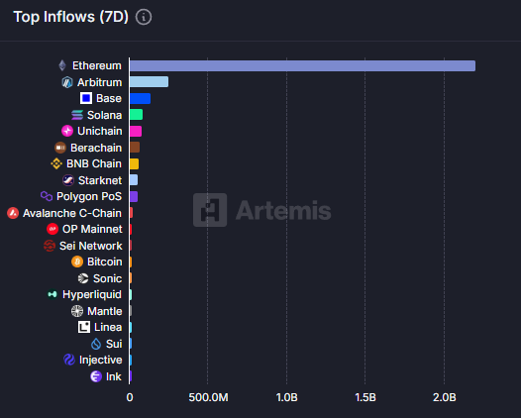
Task: Click the Sonic chain label
Action: 107,278
